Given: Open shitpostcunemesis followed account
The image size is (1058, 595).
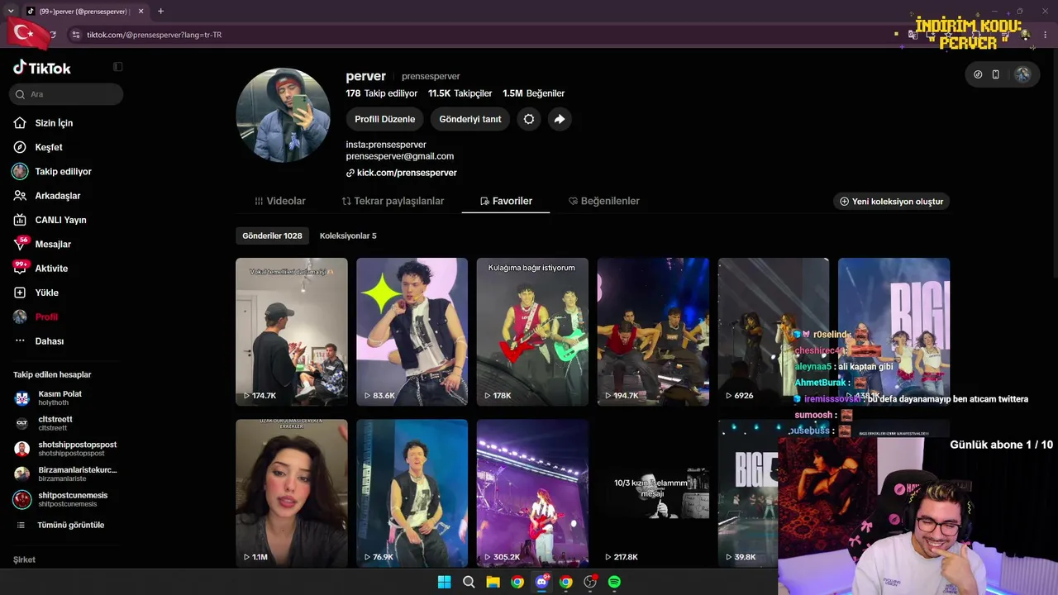Looking at the screenshot, I should pyautogui.click(x=62, y=500).
